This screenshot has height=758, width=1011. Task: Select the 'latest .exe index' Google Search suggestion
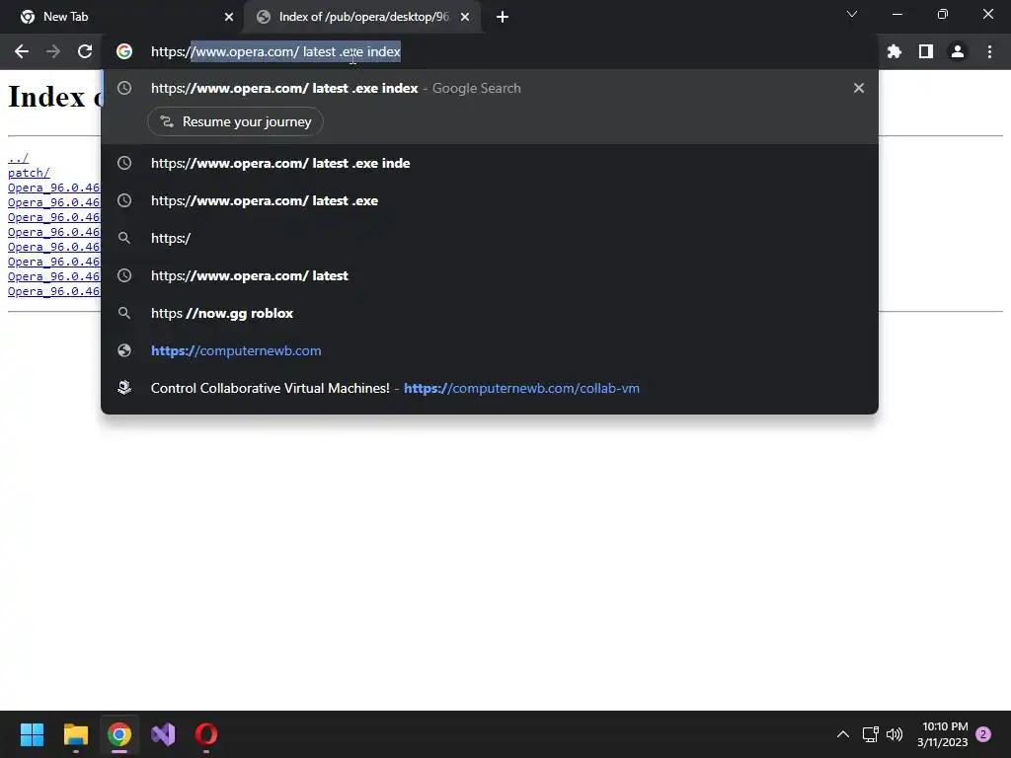point(490,88)
